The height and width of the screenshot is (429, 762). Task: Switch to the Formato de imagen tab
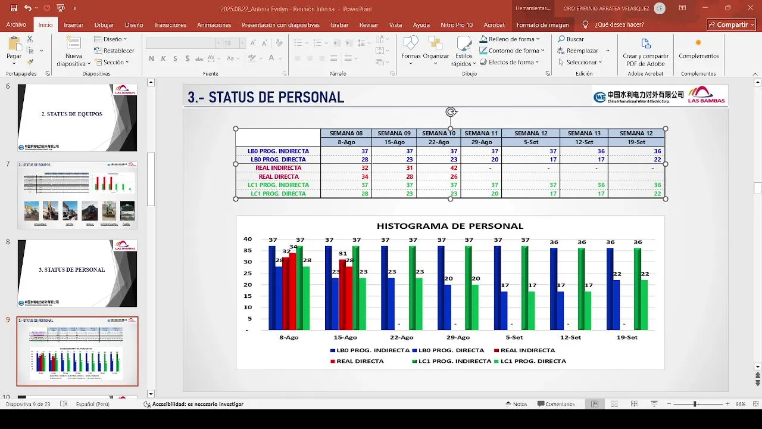coord(542,25)
